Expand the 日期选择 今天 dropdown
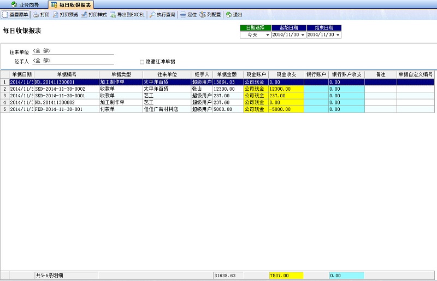 pyautogui.click(x=267, y=35)
